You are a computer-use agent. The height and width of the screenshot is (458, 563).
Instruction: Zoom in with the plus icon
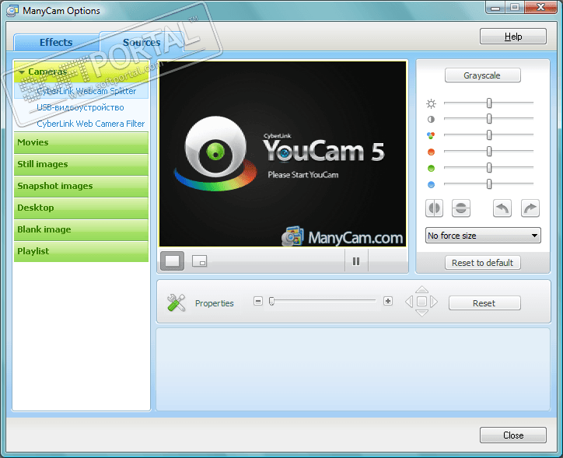click(388, 301)
